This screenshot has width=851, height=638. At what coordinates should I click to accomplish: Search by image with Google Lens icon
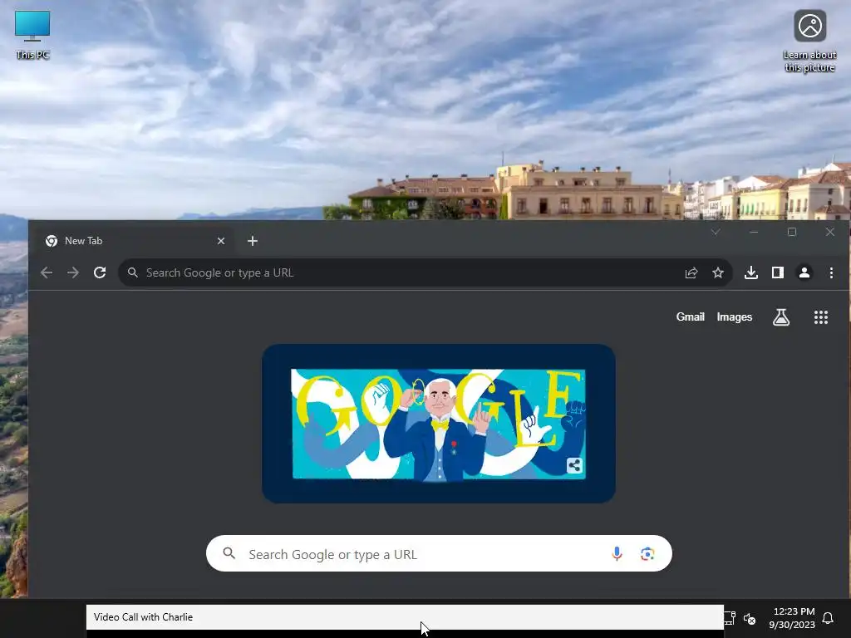647,553
